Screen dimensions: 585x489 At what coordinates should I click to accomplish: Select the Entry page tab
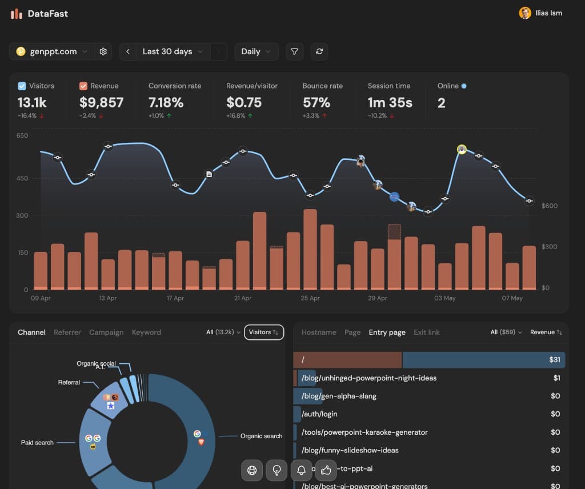(387, 332)
